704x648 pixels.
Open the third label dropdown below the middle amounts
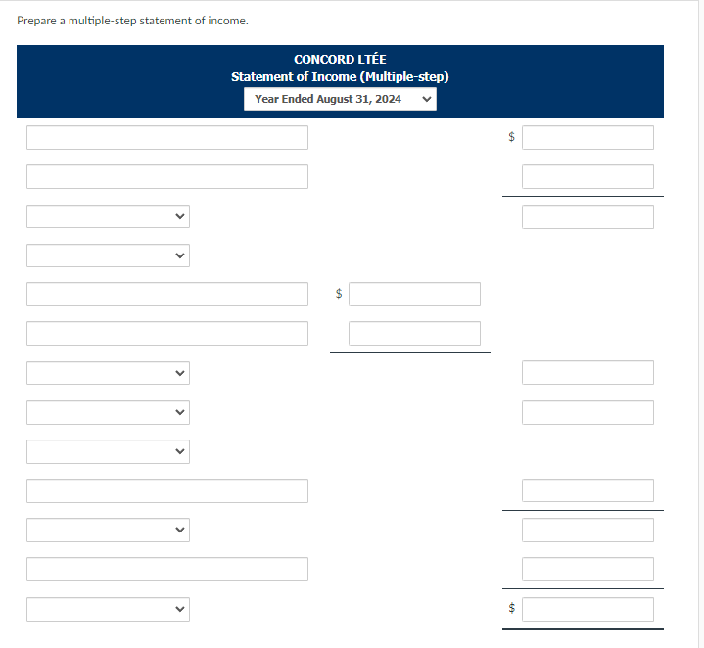(109, 373)
